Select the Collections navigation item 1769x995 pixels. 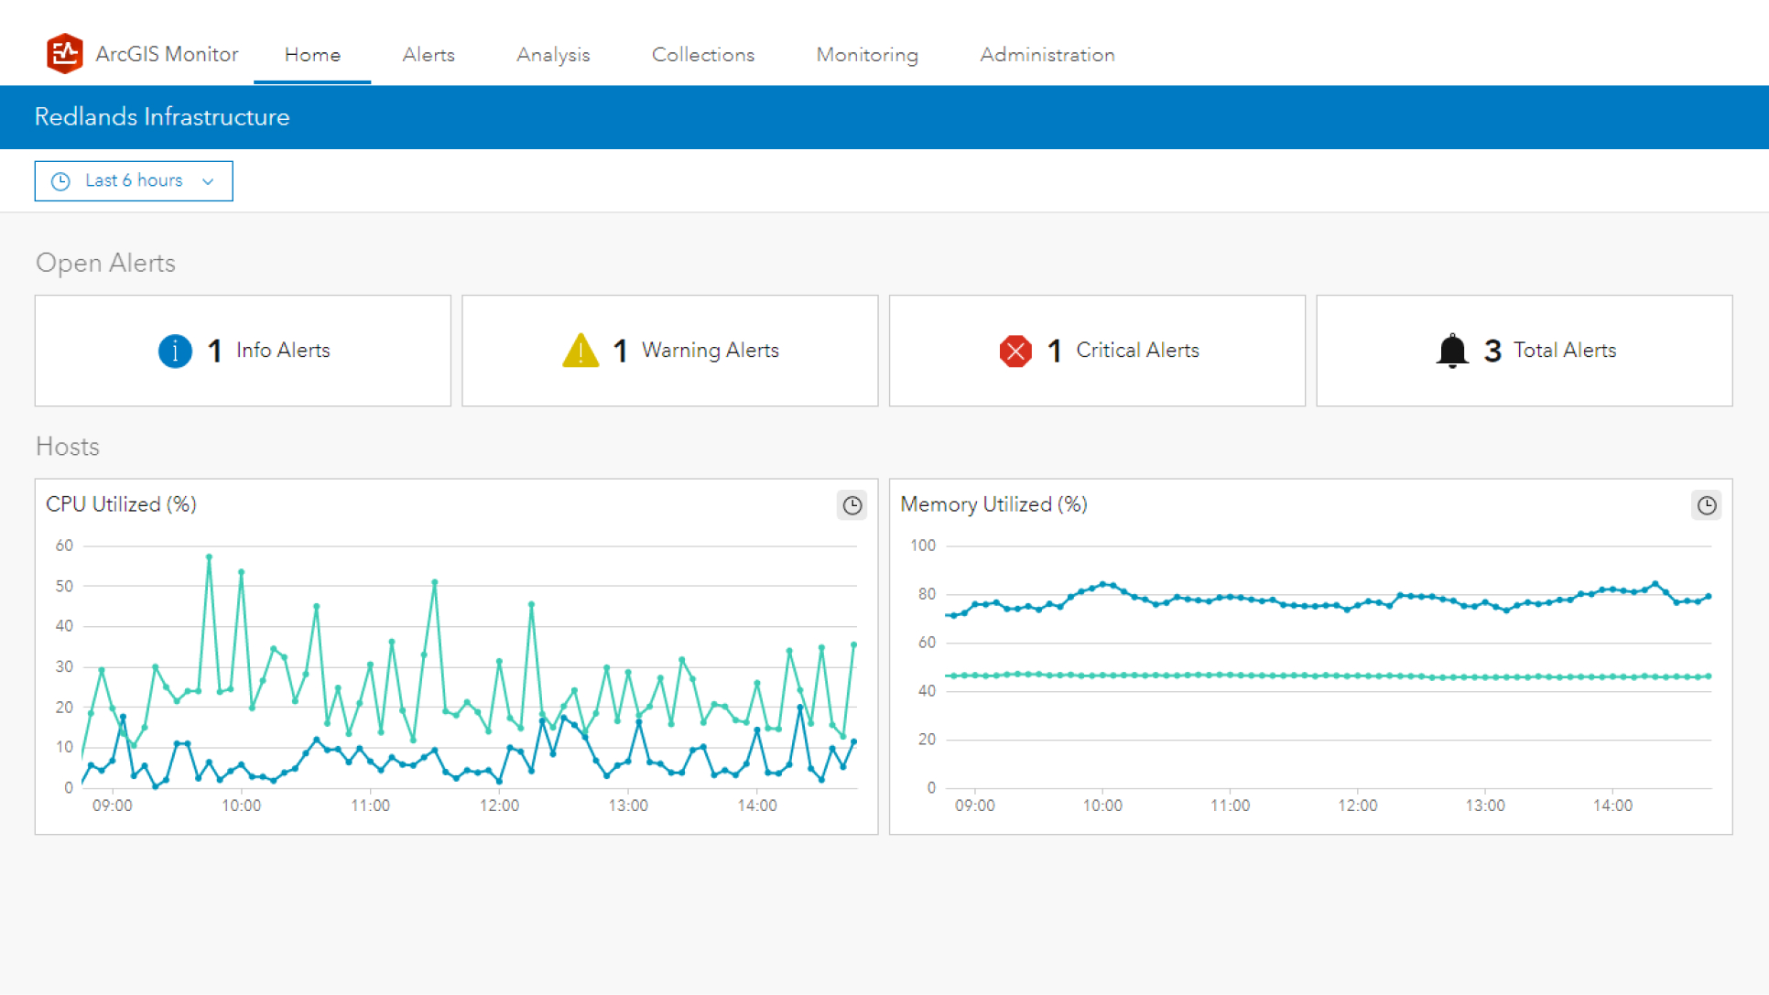(702, 55)
